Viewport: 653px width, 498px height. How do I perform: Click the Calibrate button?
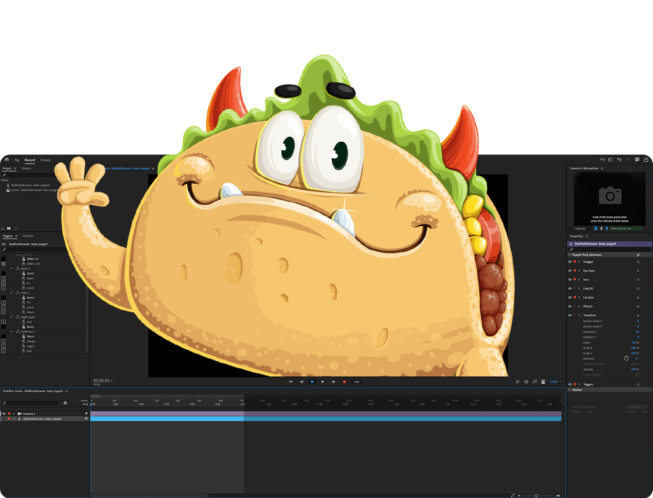[x=580, y=228]
